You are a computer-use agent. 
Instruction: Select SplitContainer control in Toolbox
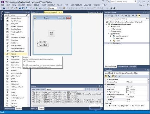[x=15, y=76]
